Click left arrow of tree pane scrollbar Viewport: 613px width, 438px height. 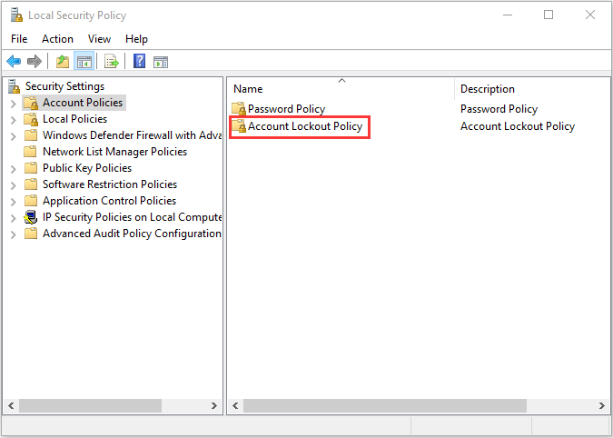(x=11, y=405)
